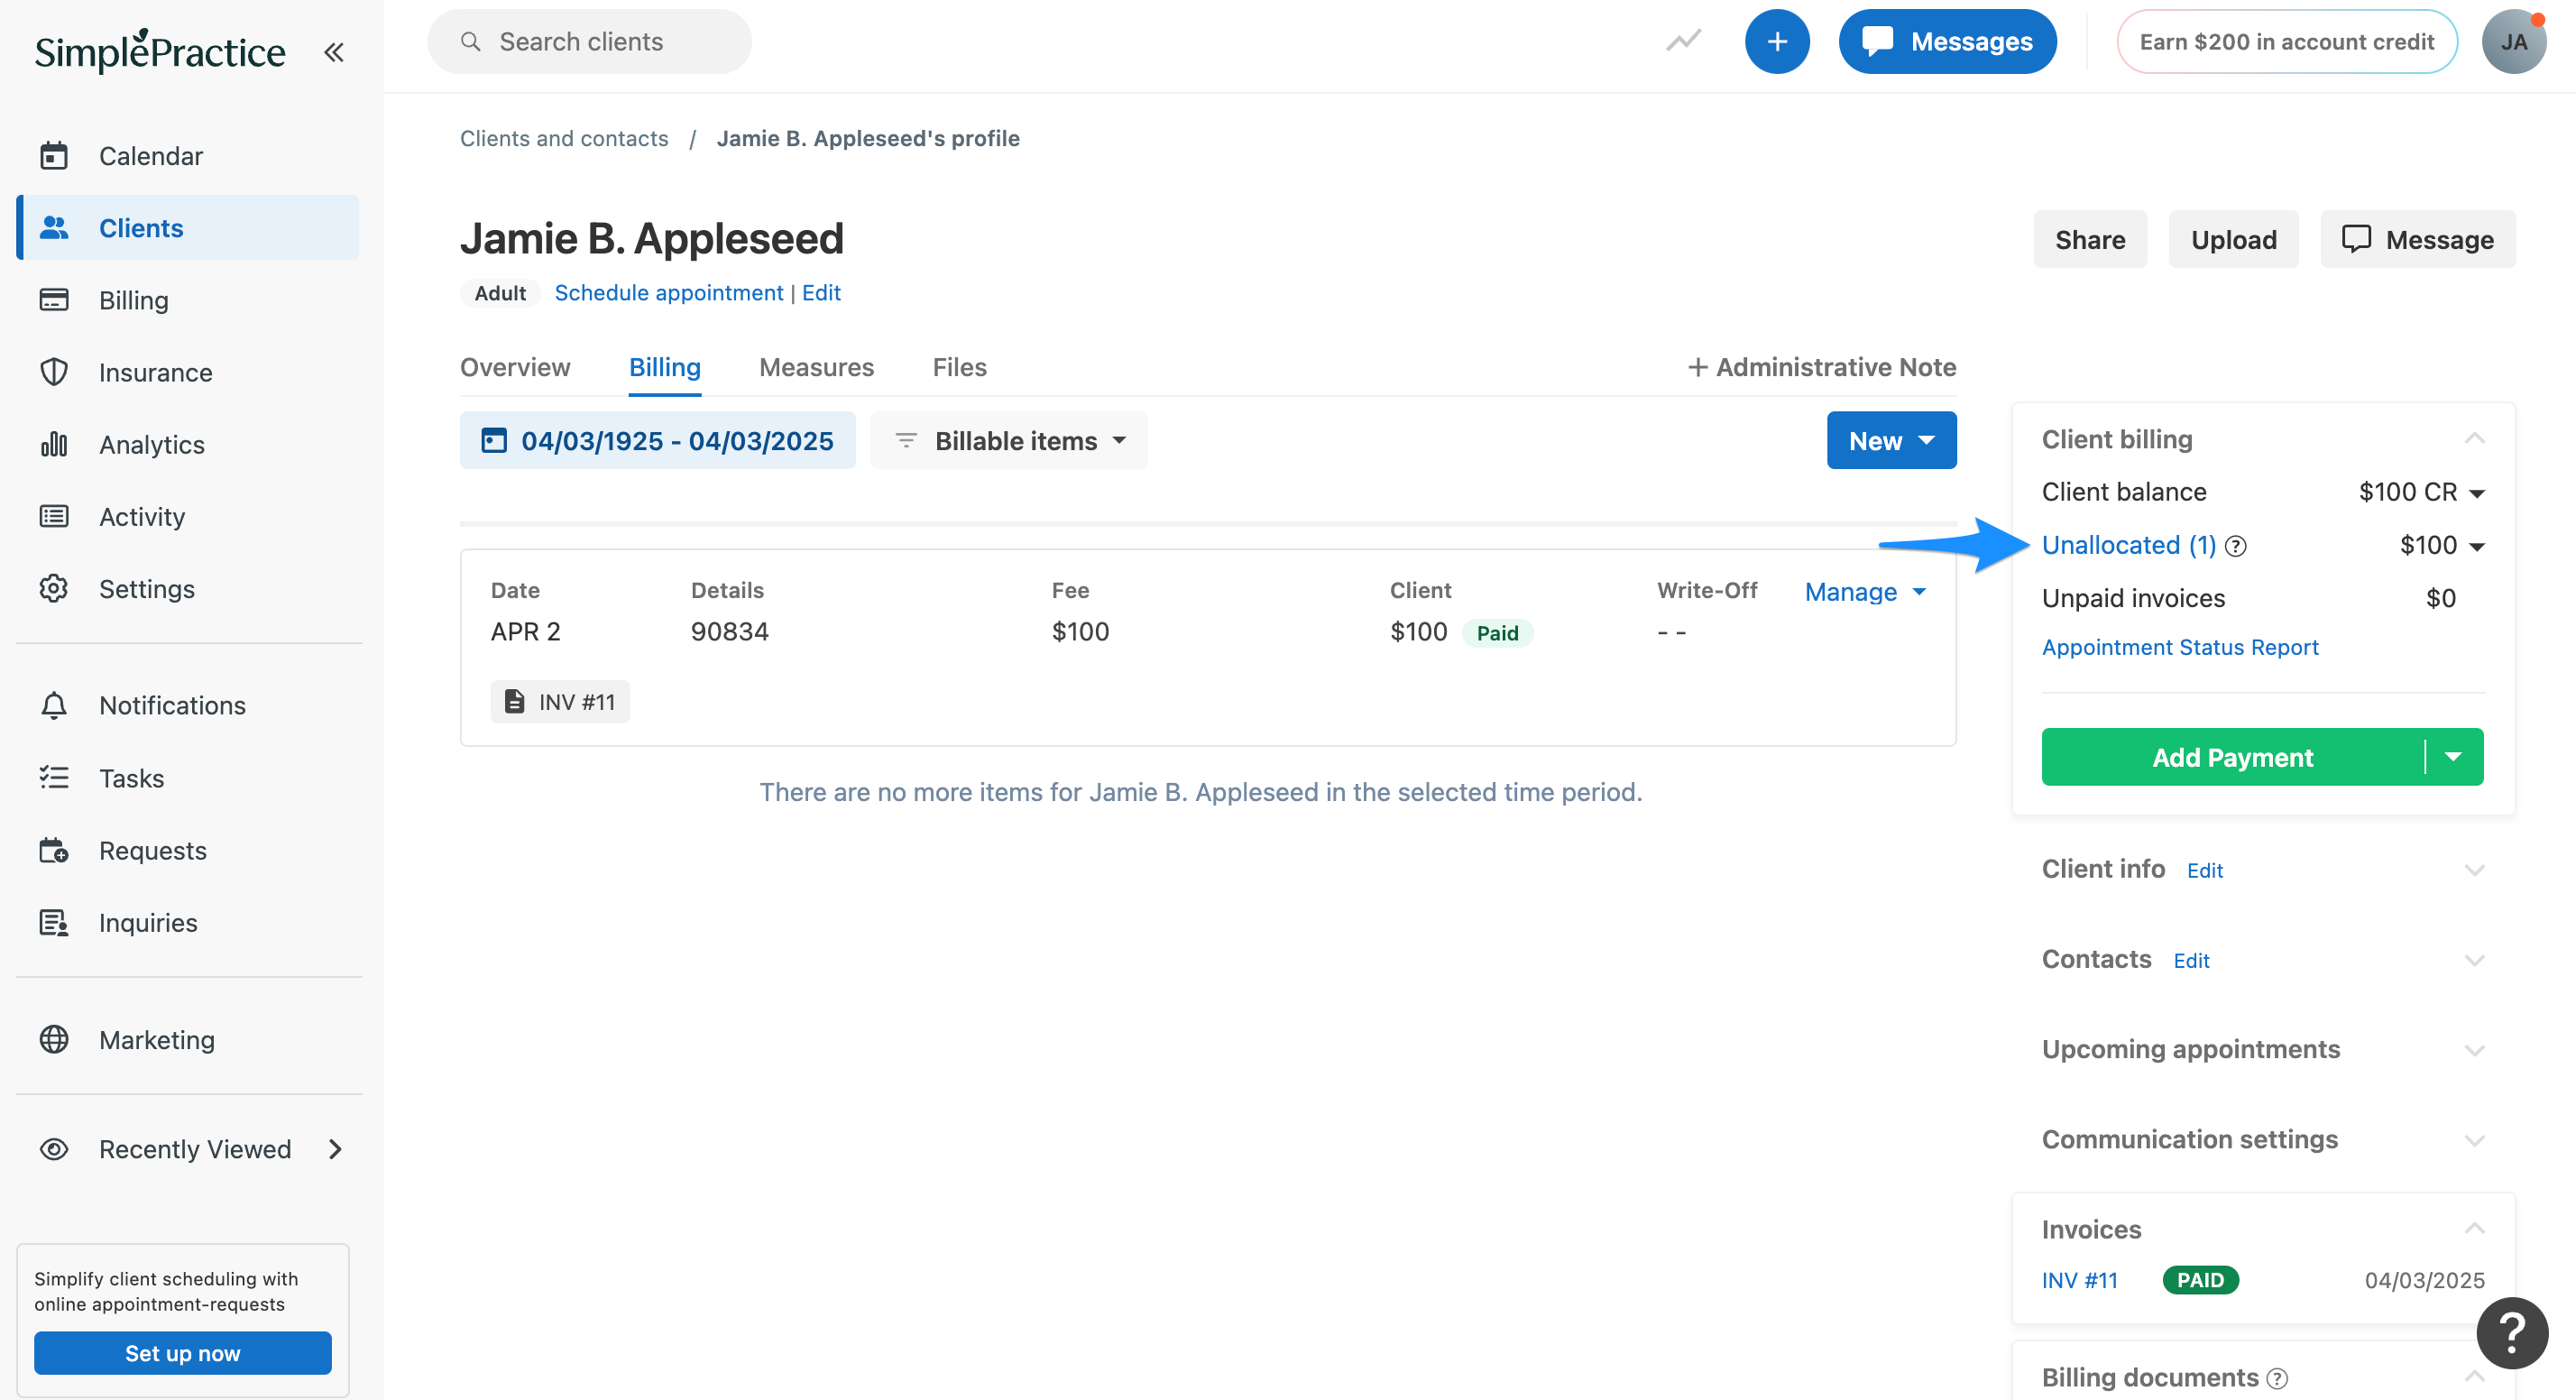Open the floating help question mark
The image size is (2576, 1400).
point(2512,1332)
